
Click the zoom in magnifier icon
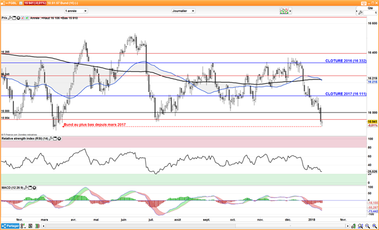(x=373, y=226)
